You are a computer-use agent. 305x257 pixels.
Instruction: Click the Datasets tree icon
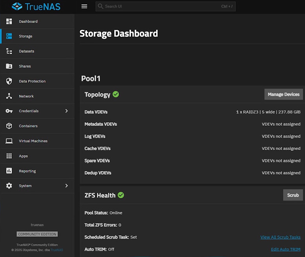click(9, 51)
